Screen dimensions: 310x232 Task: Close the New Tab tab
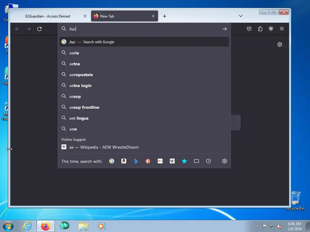pos(153,16)
